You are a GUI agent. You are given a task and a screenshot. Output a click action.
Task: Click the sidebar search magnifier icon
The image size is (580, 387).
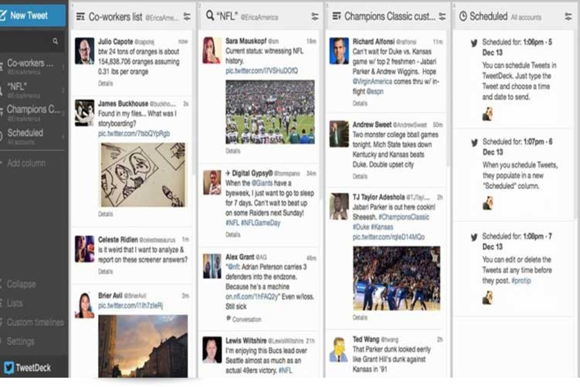55,41
